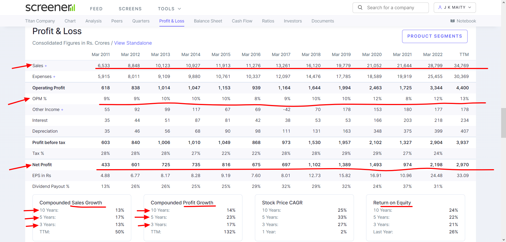
Task: Click TTM EPS value 33.09
Action: click(463, 175)
